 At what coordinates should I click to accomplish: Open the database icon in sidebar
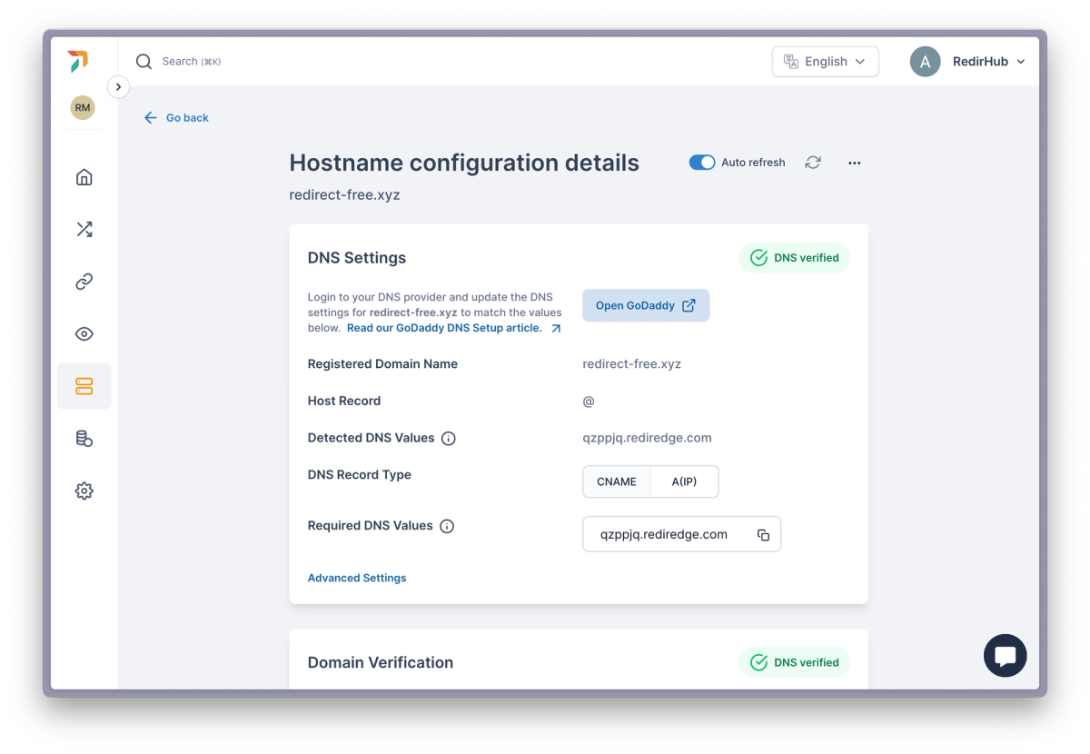pos(84,439)
